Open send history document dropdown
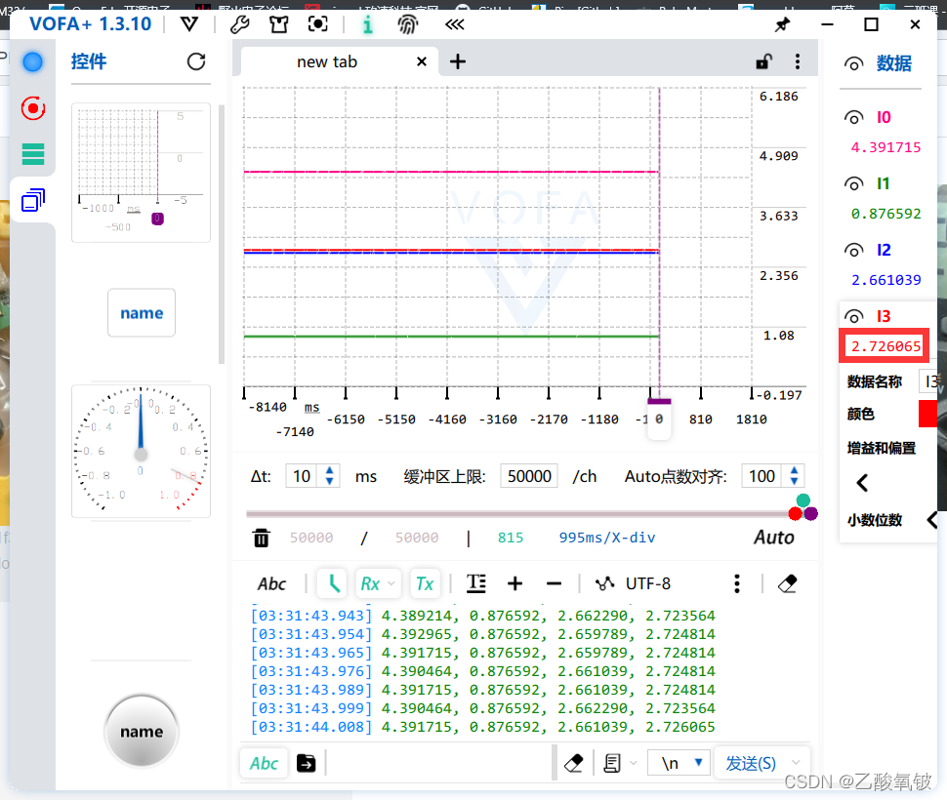This screenshot has height=800, width=947. click(620, 763)
